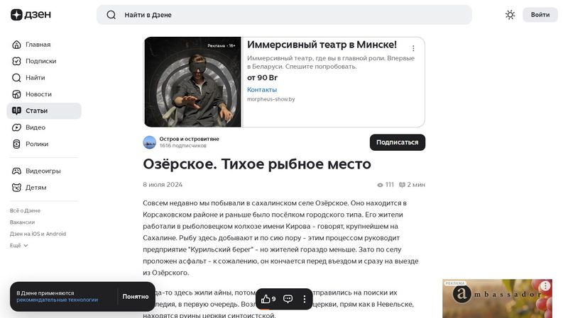Click the search magnifier icon in search bar

[111, 15]
